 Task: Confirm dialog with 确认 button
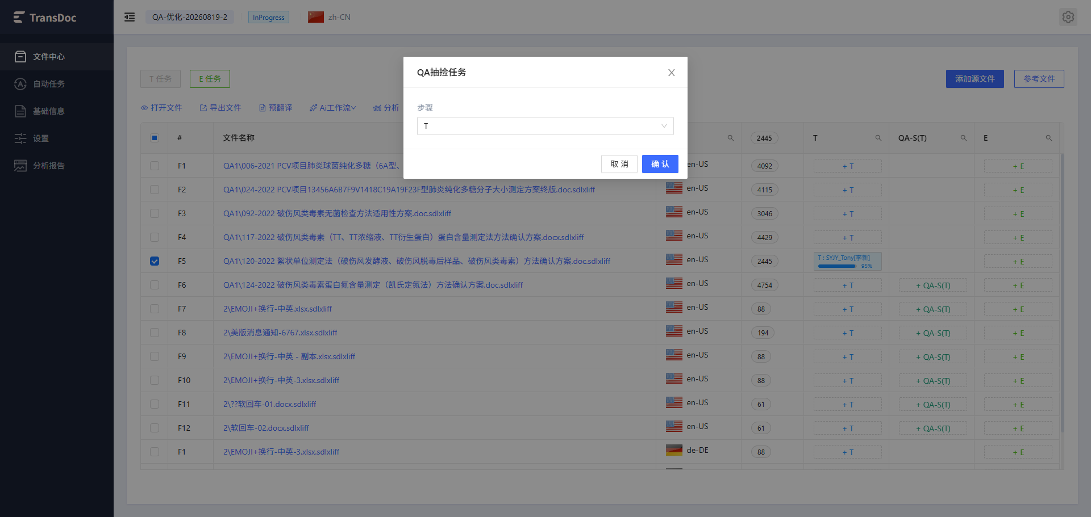tap(660, 164)
